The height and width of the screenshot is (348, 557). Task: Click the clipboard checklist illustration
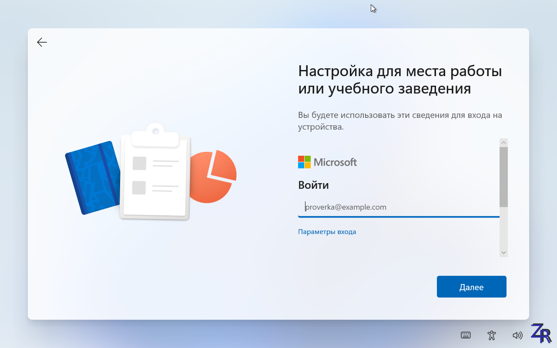click(x=155, y=174)
